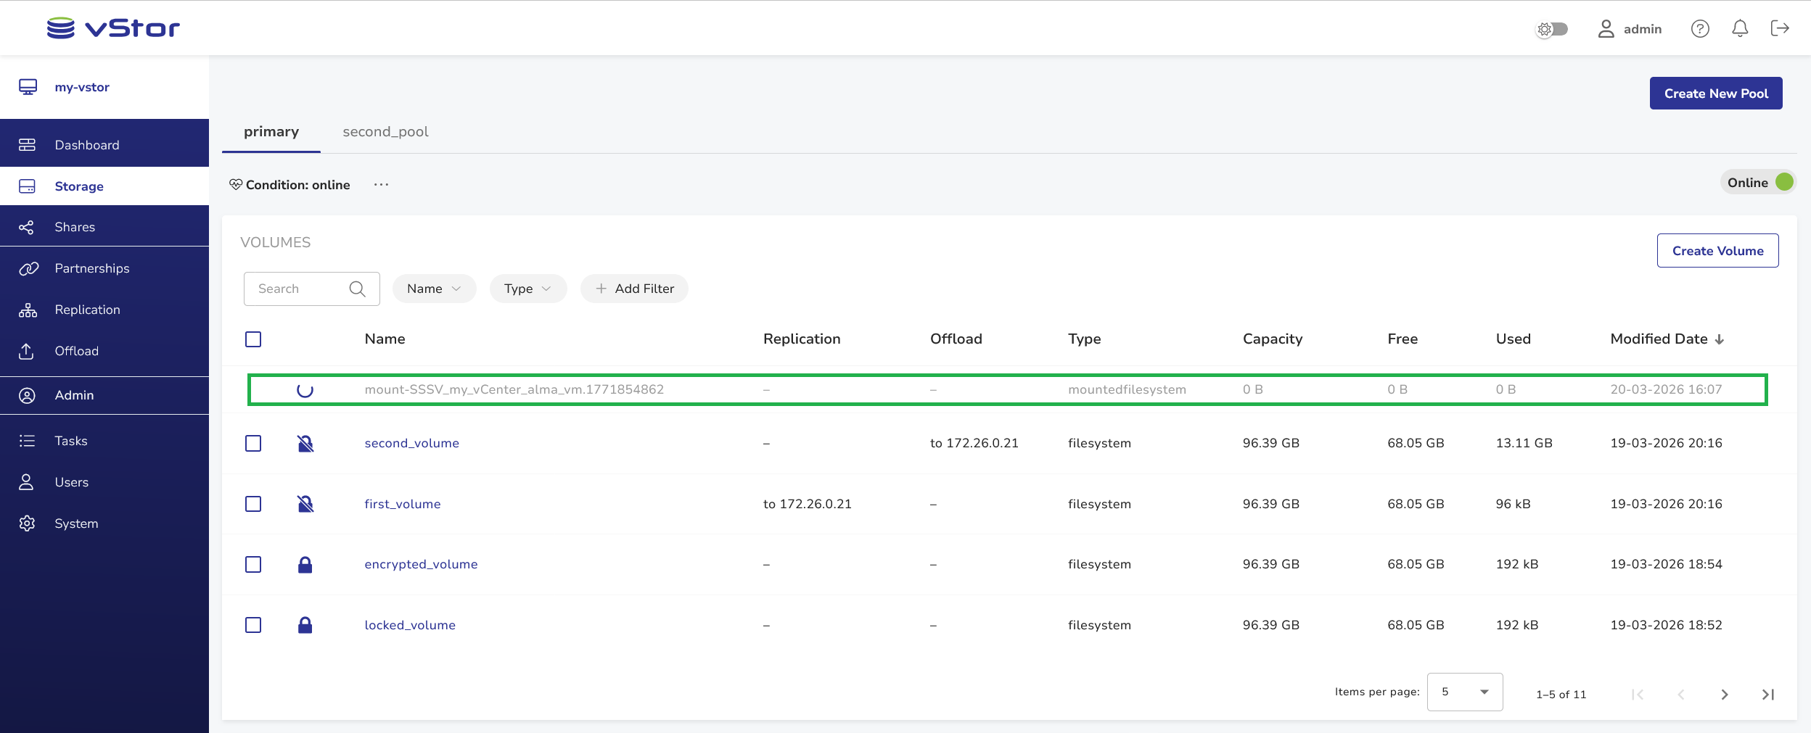This screenshot has width=1811, height=733.
Task: Open Replication in the sidebar
Action: pyautogui.click(x=87, y=310)
